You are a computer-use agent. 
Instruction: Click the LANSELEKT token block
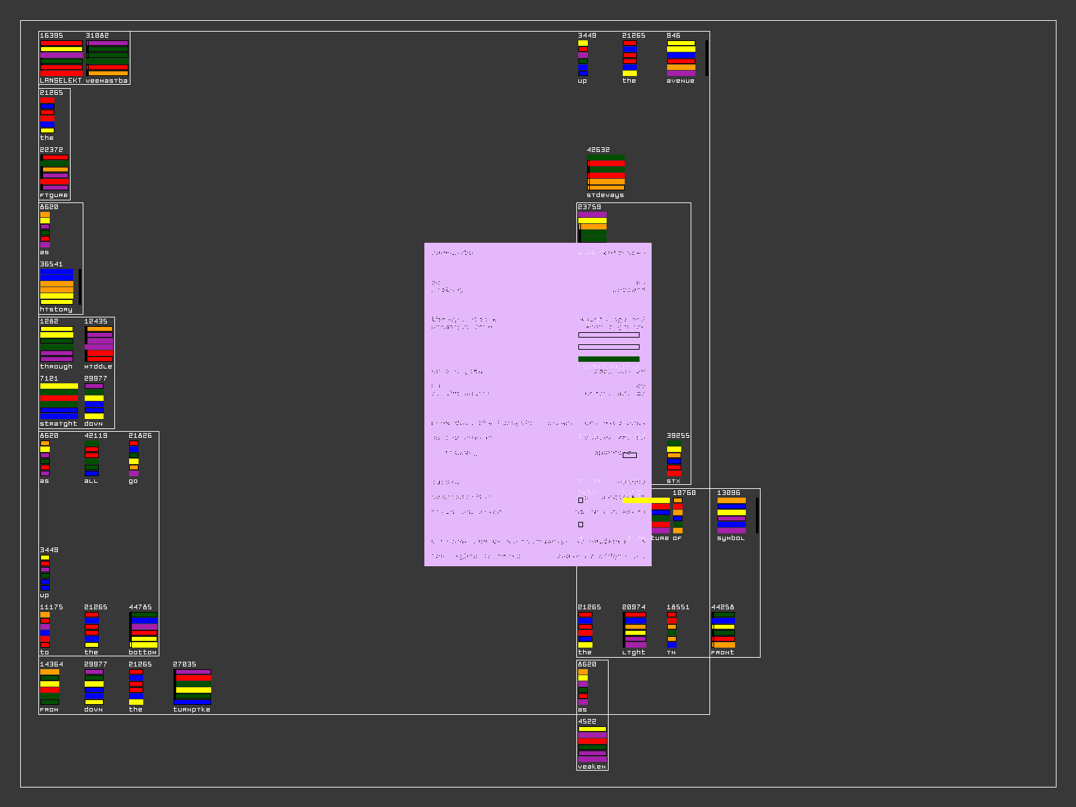click(61, 59)
